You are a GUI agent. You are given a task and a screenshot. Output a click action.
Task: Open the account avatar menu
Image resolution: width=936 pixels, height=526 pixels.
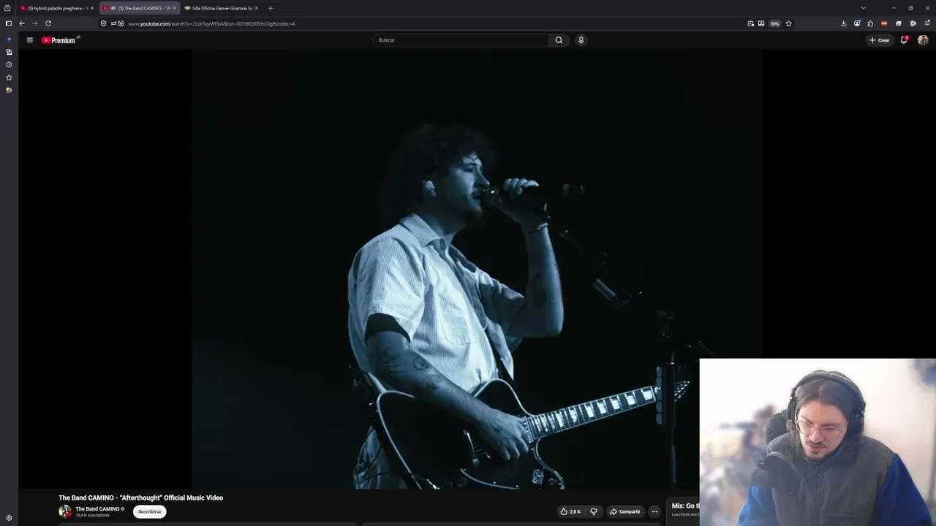tap(923, 40)
